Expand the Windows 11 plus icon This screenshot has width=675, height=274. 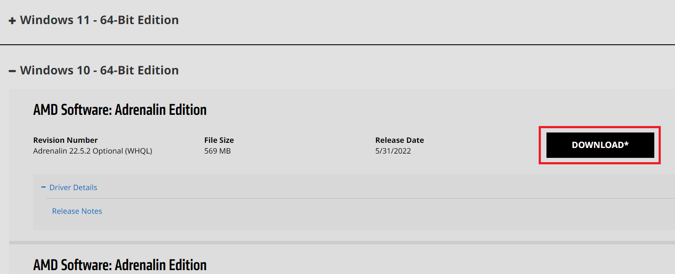click(x=13, y=21)
